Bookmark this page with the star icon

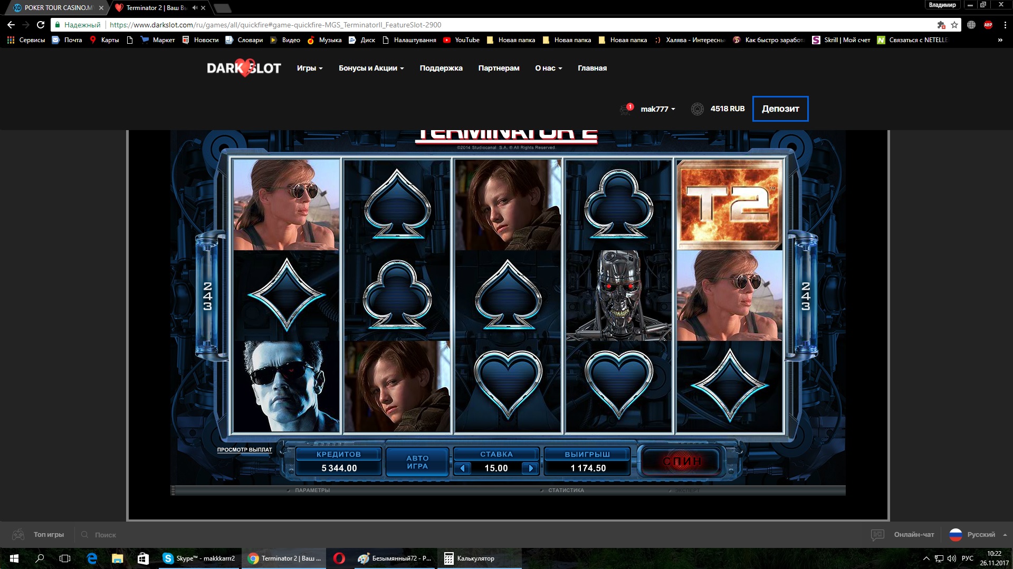[x=954, y=25]
